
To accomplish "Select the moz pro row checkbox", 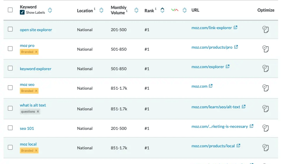I will (10, 49).
